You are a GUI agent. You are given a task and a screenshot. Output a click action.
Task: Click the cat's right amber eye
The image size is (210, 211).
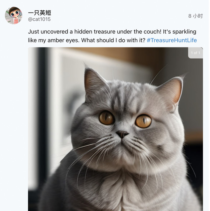point(143,121)
